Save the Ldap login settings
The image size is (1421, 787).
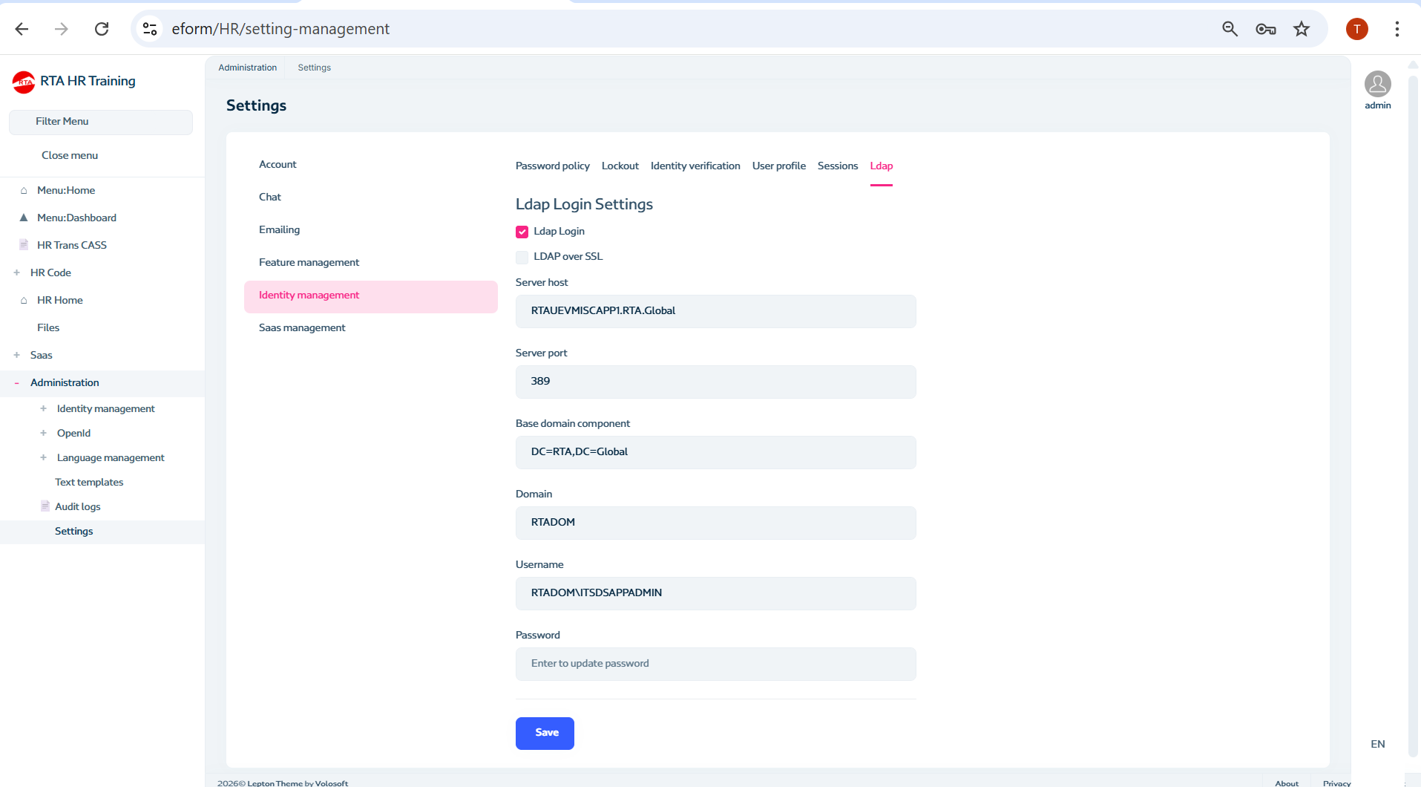[545, 733]
